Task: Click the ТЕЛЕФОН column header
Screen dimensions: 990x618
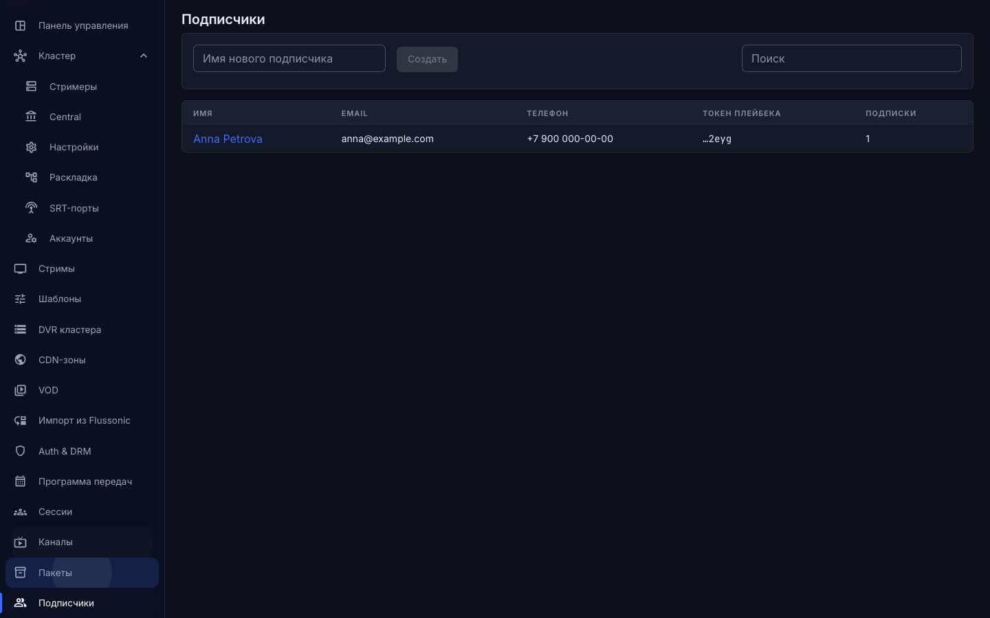Action: click(x=548, y=113)
